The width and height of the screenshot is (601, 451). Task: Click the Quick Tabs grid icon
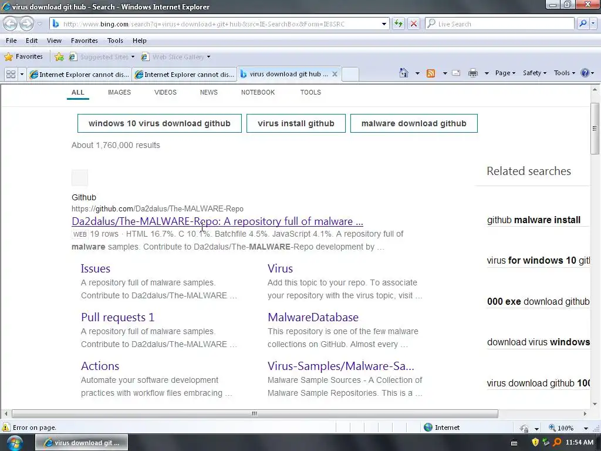[x=11, y=74]
